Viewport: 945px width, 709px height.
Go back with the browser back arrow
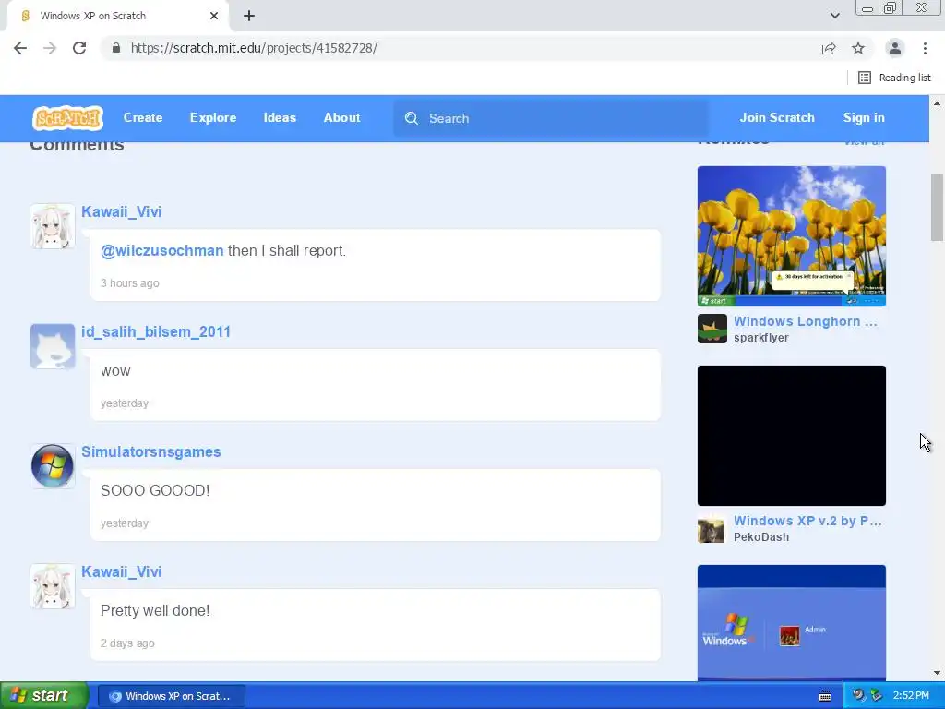coord(20,48)
